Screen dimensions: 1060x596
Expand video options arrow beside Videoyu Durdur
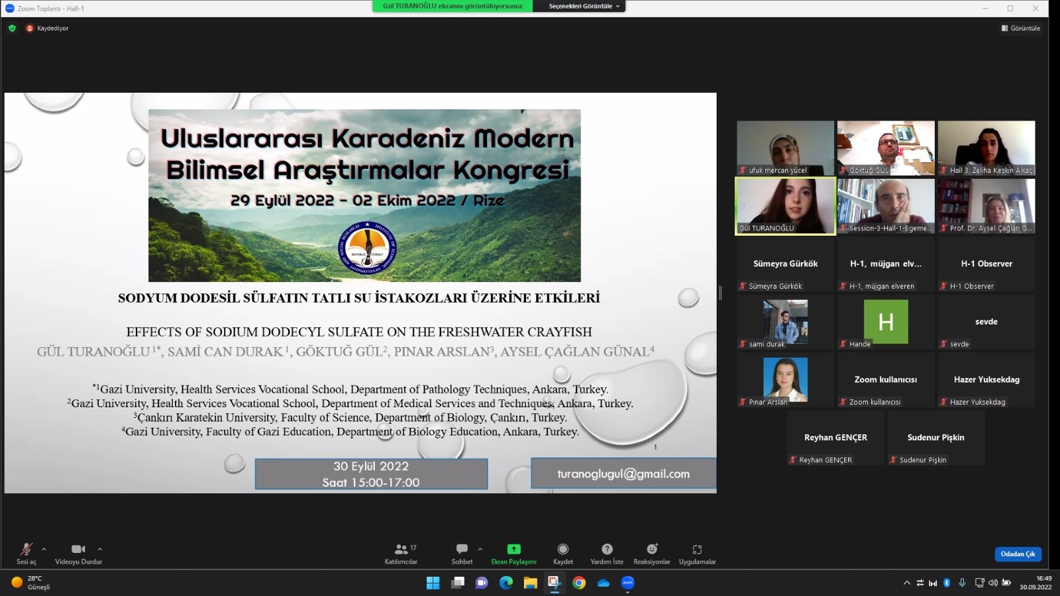point(99,549)
